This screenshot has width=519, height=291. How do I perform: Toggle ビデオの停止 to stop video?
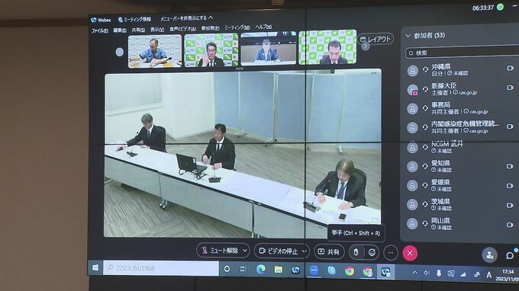[278, 251]
